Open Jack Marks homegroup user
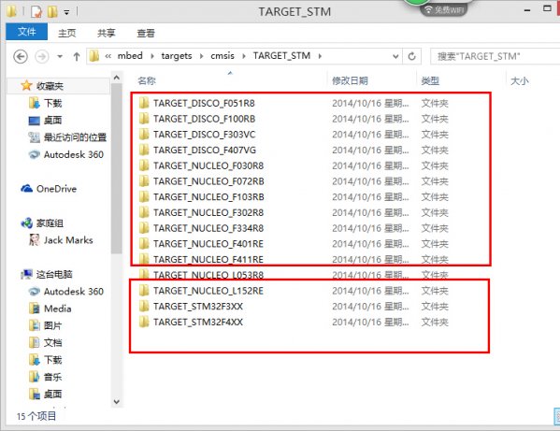Screen dimensions: 560x431 click(68, 240)
